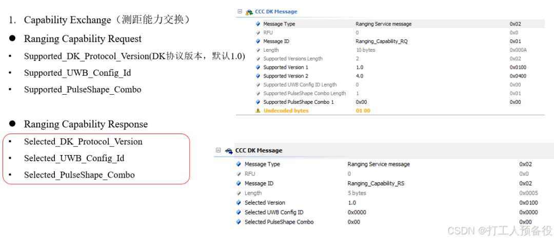
Task: Click the diamond icon beside Supported Version 1
Action: pos(258,68)
